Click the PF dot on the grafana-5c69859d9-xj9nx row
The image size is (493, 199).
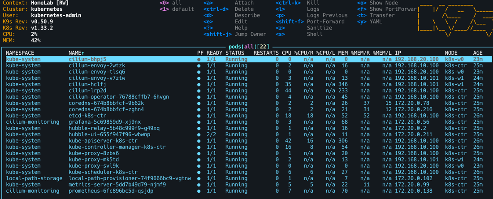[x=199, y=122]
